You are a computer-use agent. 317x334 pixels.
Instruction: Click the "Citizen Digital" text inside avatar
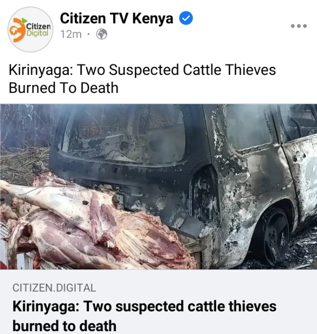39,30
